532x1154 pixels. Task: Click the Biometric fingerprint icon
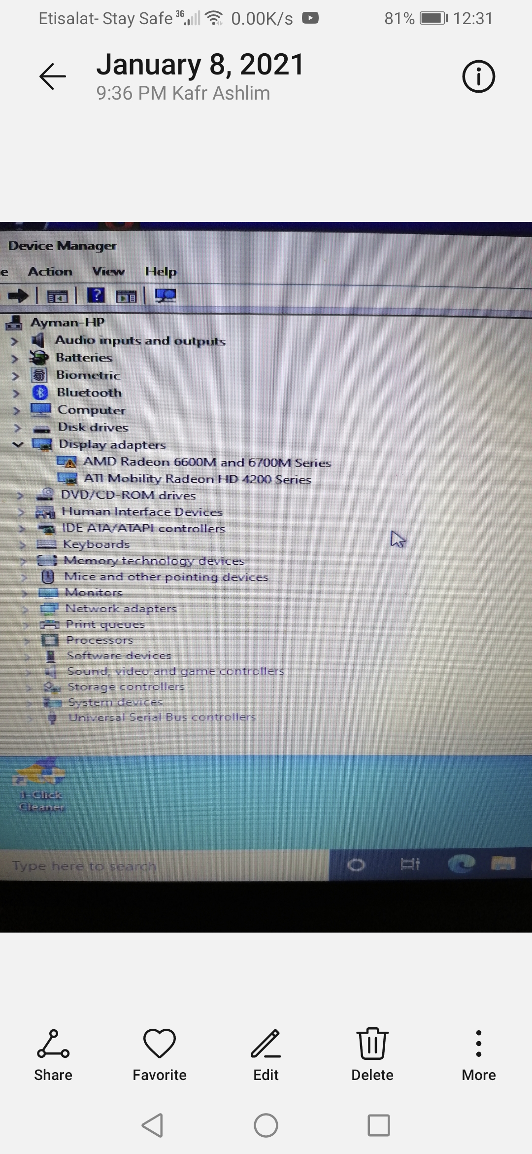[x=39, y=375]
